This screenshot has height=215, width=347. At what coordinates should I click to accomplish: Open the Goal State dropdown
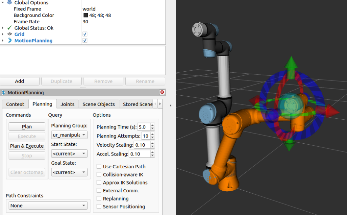click(69, 172)
